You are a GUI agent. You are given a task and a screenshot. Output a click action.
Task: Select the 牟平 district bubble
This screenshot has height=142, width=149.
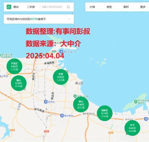pos(132,128)
